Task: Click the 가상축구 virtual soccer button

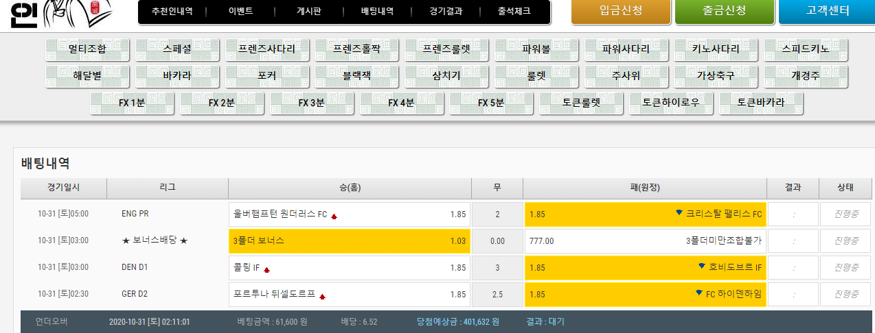Action: tap(716, 76)
